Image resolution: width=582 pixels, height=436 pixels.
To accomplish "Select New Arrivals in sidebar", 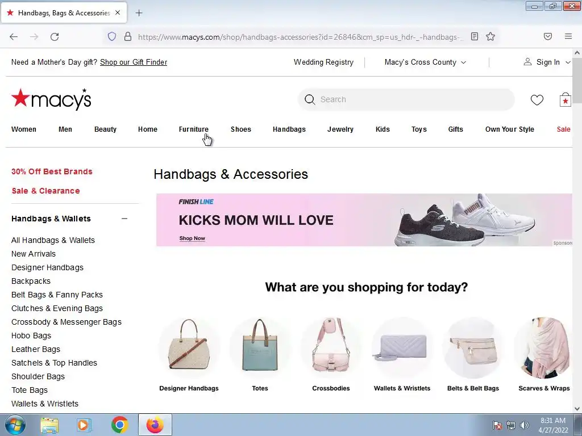I will point(34,254).
